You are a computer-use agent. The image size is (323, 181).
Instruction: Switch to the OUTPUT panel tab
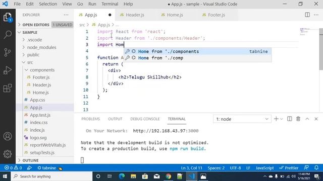coord(115,119)
